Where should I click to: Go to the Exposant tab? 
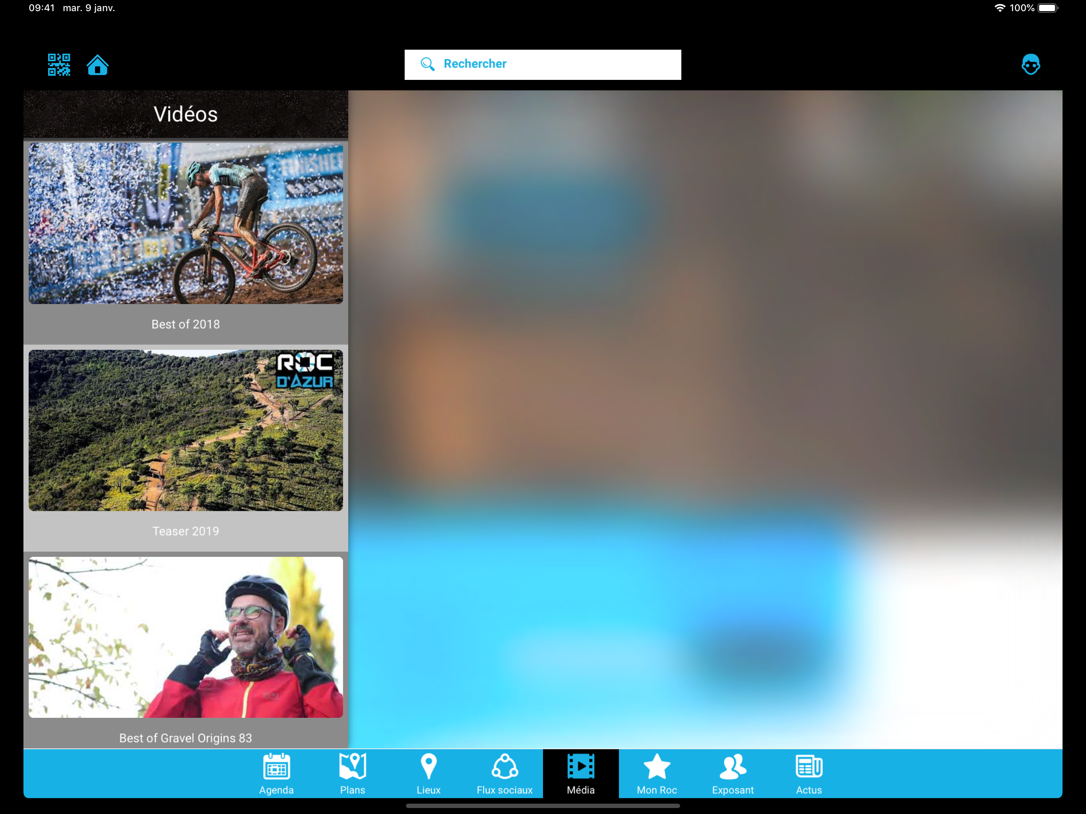pyautogui.click(x=733, y=773)
